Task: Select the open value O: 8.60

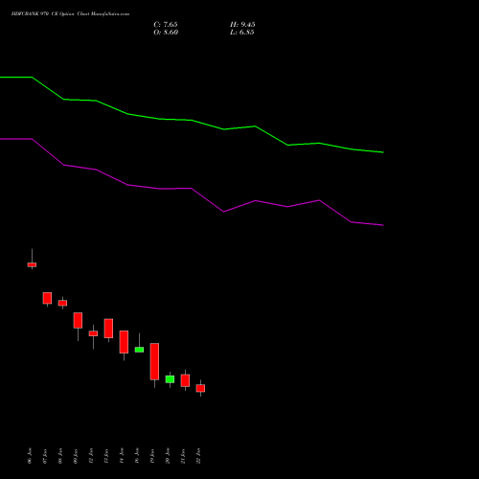Action: [166, 33]
